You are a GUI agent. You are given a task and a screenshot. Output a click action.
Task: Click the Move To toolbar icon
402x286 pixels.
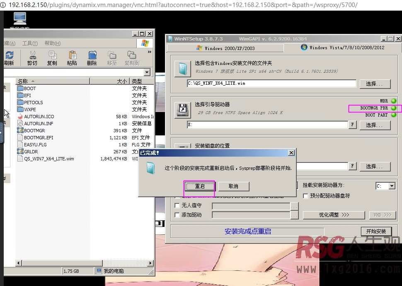[112, 58]
